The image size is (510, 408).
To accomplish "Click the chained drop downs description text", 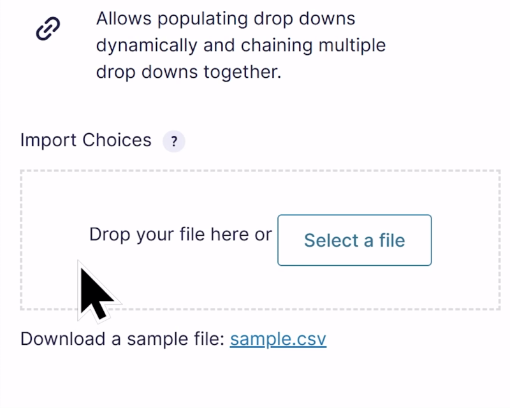I will [x=240, y=45].
